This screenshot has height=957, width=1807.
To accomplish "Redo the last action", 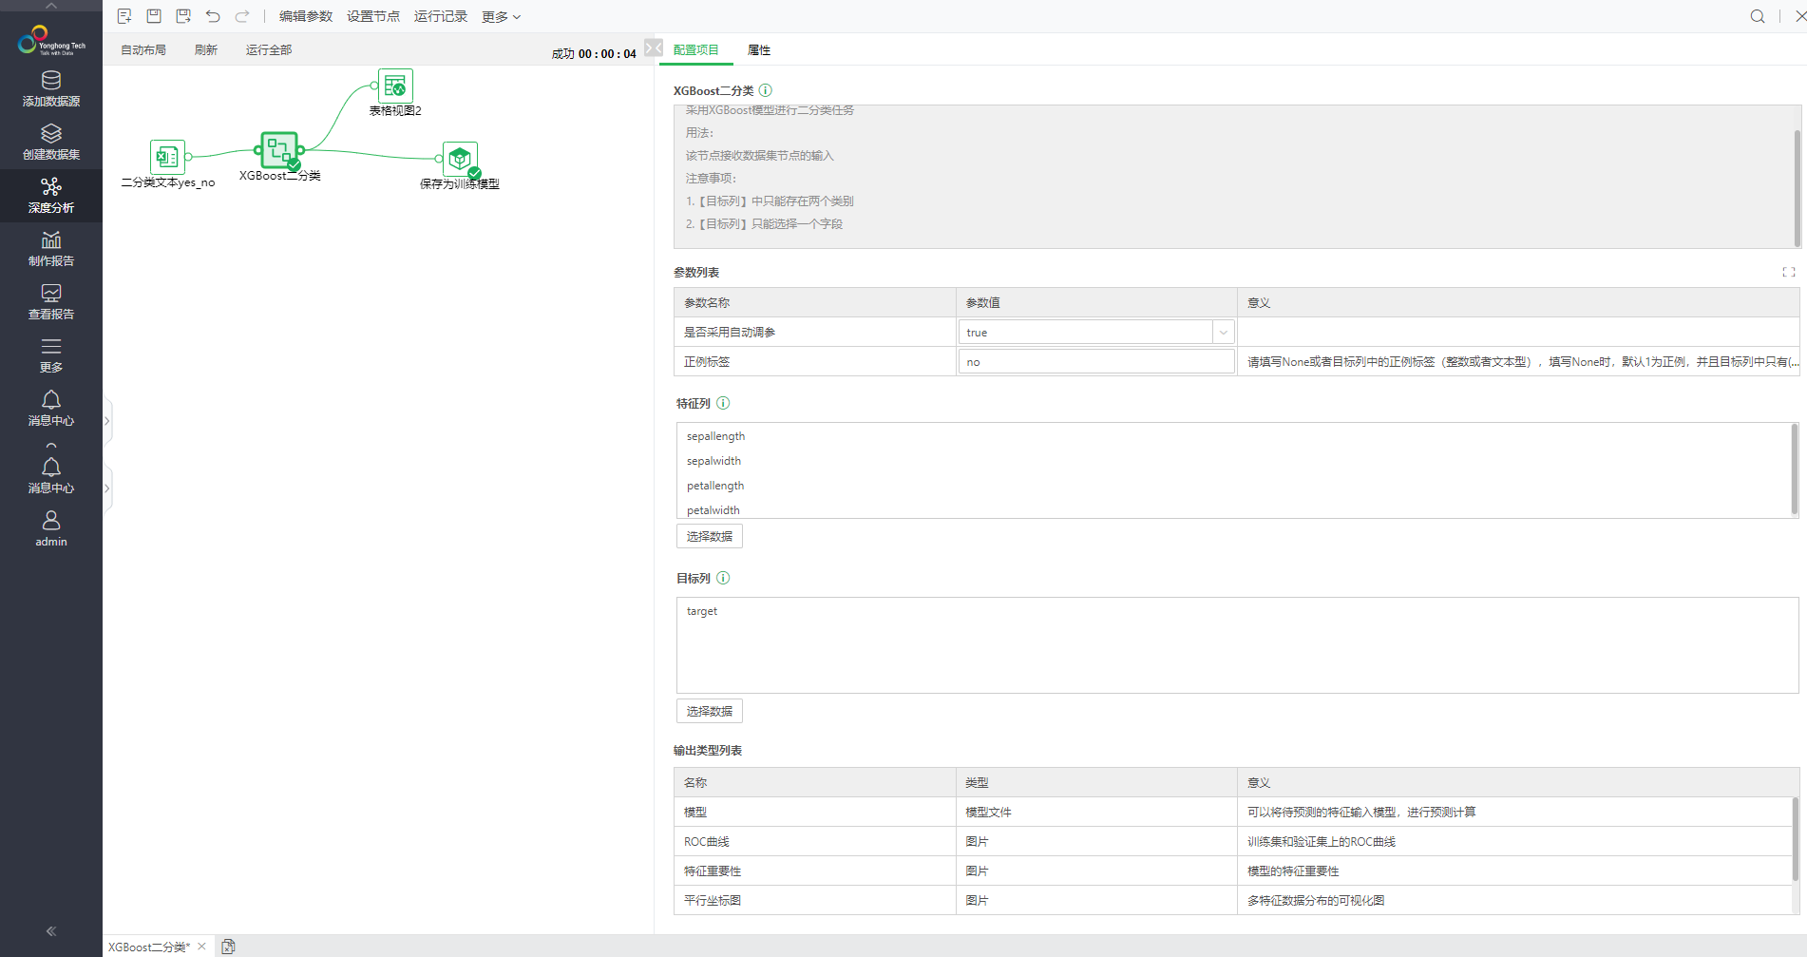I will point(242,16).
